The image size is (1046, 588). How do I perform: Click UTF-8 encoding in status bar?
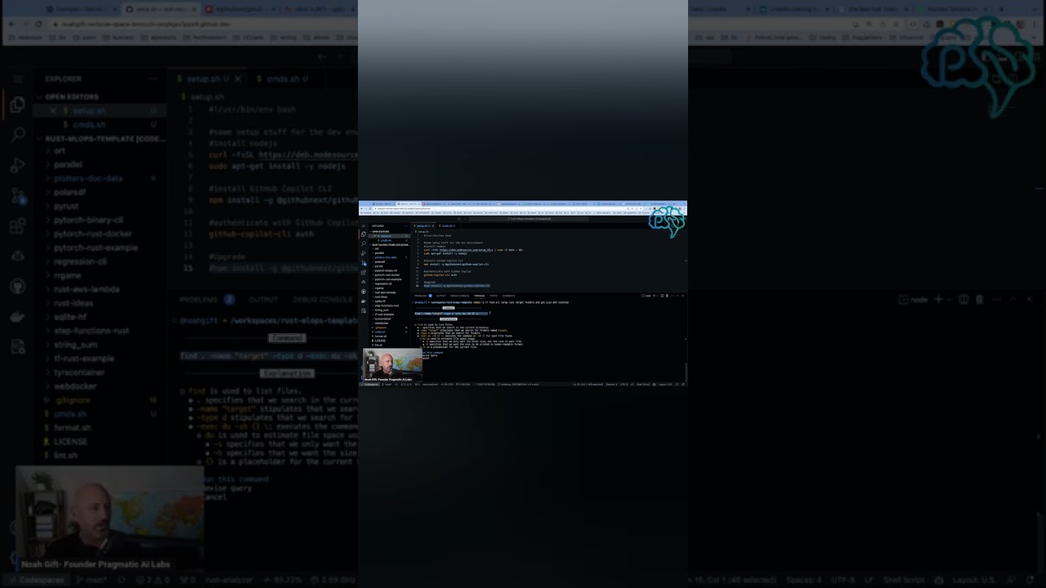pos(624,385)
